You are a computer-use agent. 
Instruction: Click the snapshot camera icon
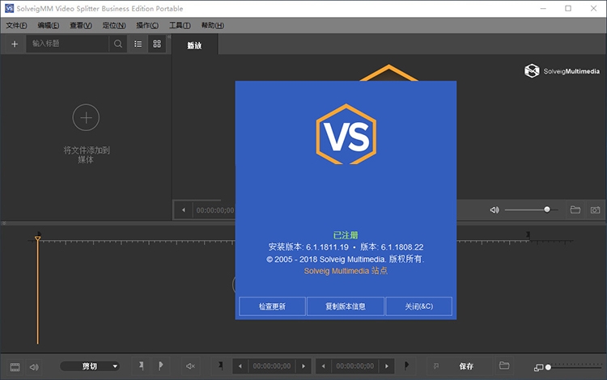595,209
